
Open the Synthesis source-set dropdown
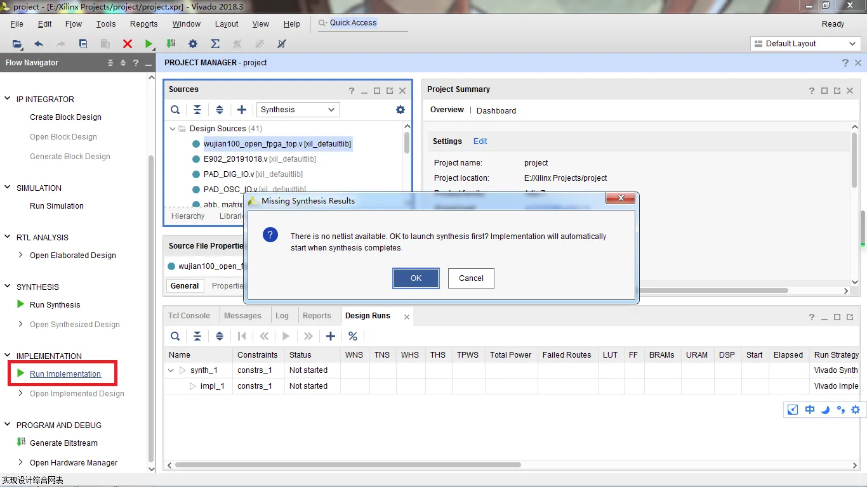[x=298, y=110]
